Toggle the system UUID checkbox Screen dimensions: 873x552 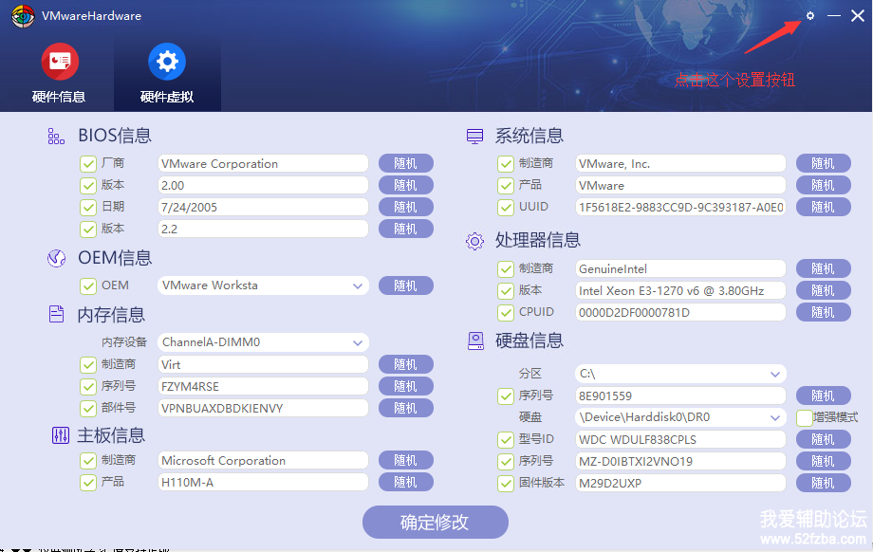pos(506,207)
